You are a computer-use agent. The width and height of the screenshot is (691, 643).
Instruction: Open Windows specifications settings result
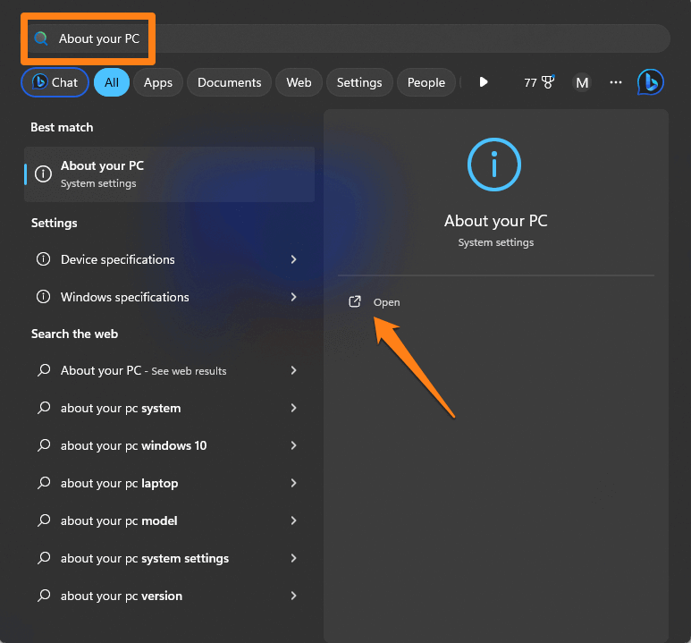[169, 297]
